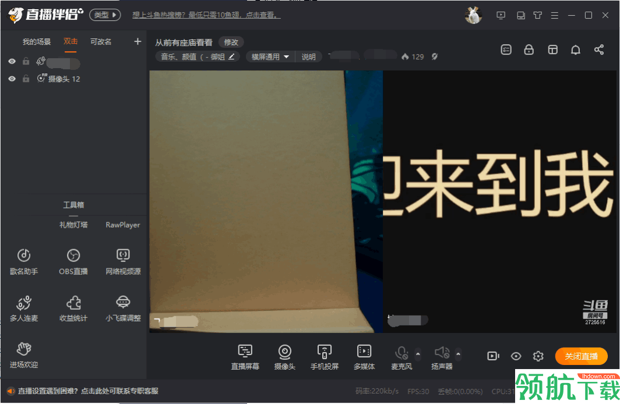The width and height of the screenshot is (620, 404).
Task: Click the share icon
Action: pos(599,49)
